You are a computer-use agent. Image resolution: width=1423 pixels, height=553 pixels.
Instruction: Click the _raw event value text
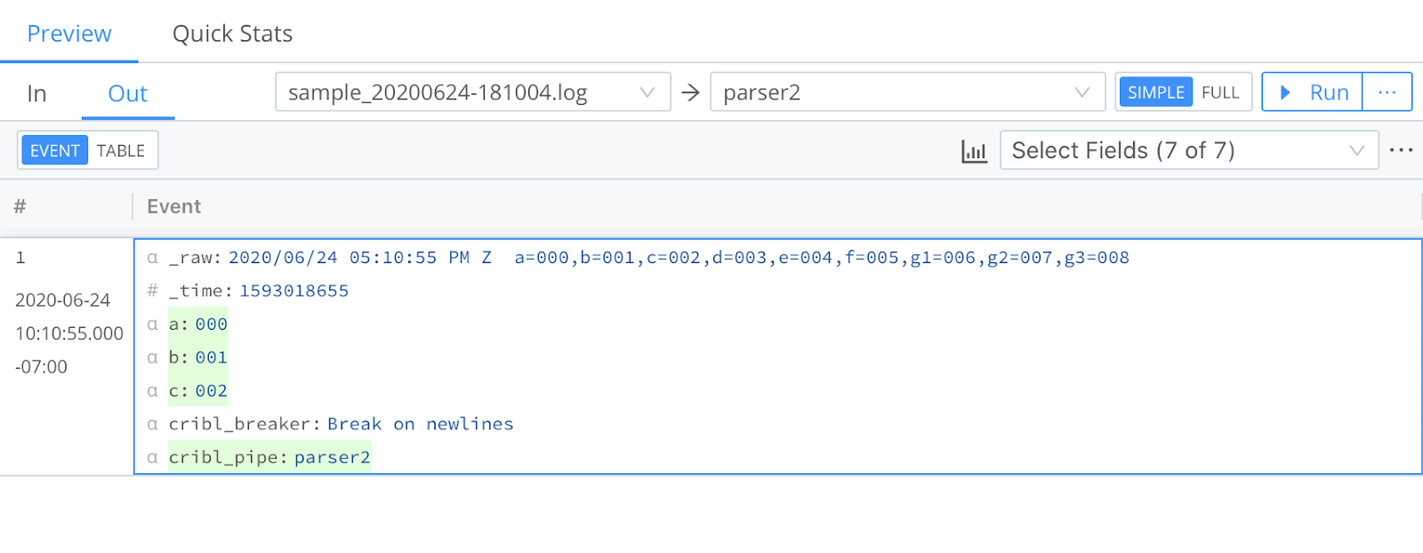[678, 258]
